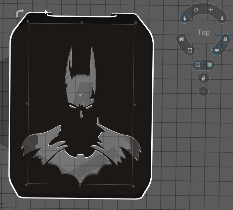Choose the orbit rotate view icon

point(196,10)
